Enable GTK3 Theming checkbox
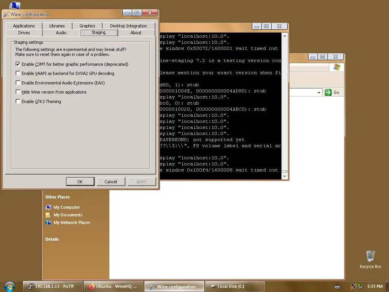 tap(18, 101)
